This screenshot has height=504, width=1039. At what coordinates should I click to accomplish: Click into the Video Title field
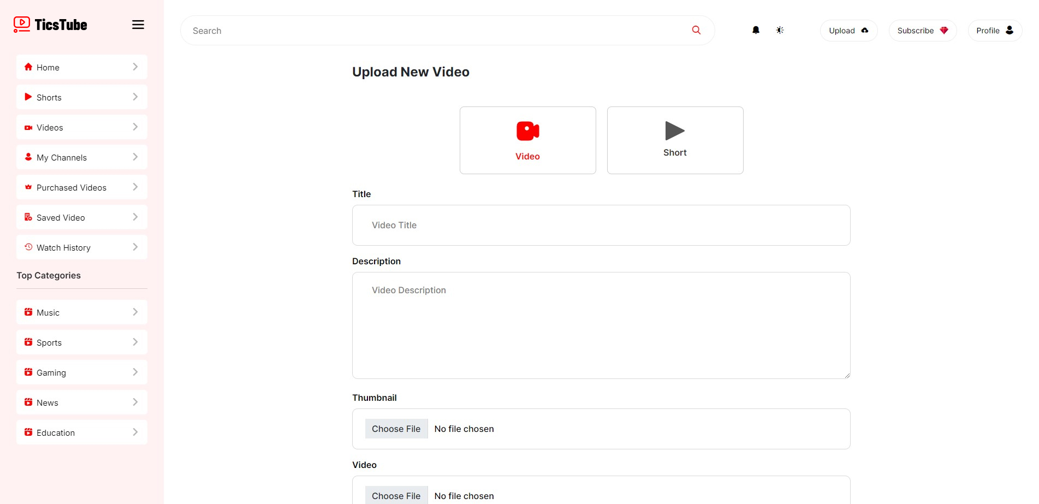(601, 225)
